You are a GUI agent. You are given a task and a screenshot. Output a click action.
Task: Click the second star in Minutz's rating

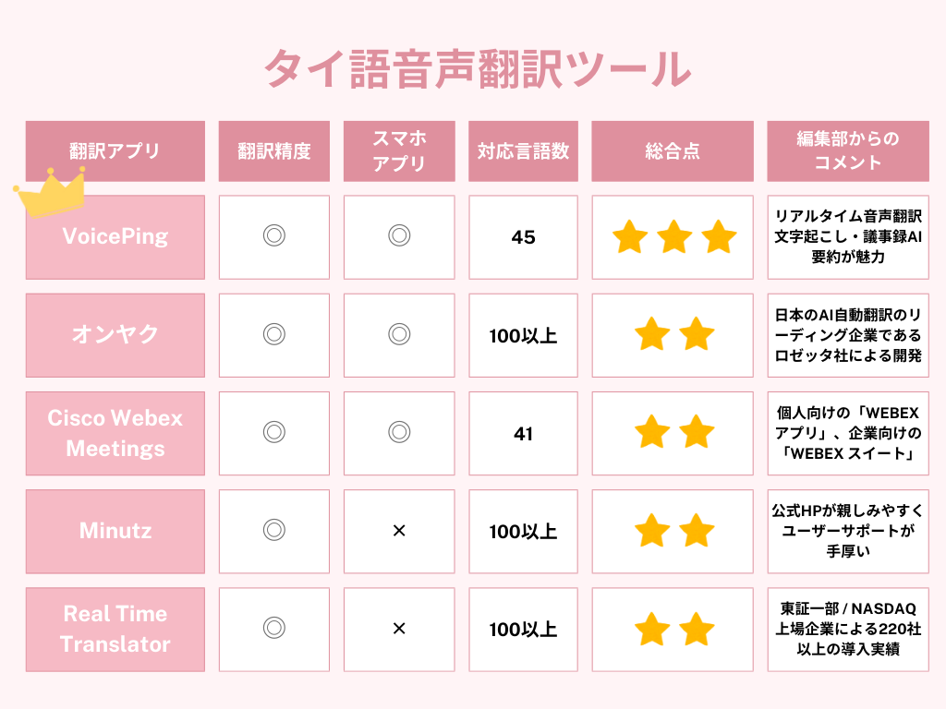point(697,531)
